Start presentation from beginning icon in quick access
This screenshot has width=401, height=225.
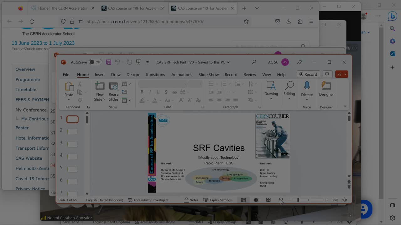click(x=138, y=62)
